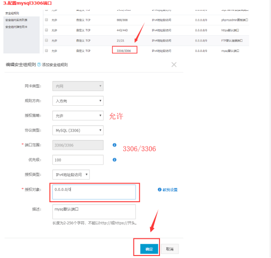Tick checkbox for the 21/21 FTP rule
The image size is (271, 258).
46,40
